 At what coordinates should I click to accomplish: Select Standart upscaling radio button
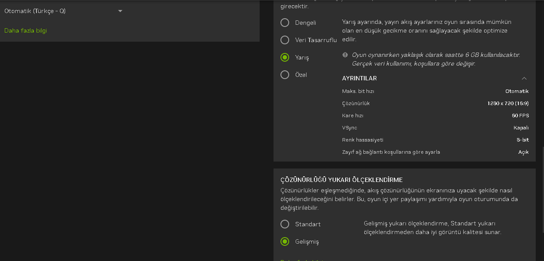[285, 224]
